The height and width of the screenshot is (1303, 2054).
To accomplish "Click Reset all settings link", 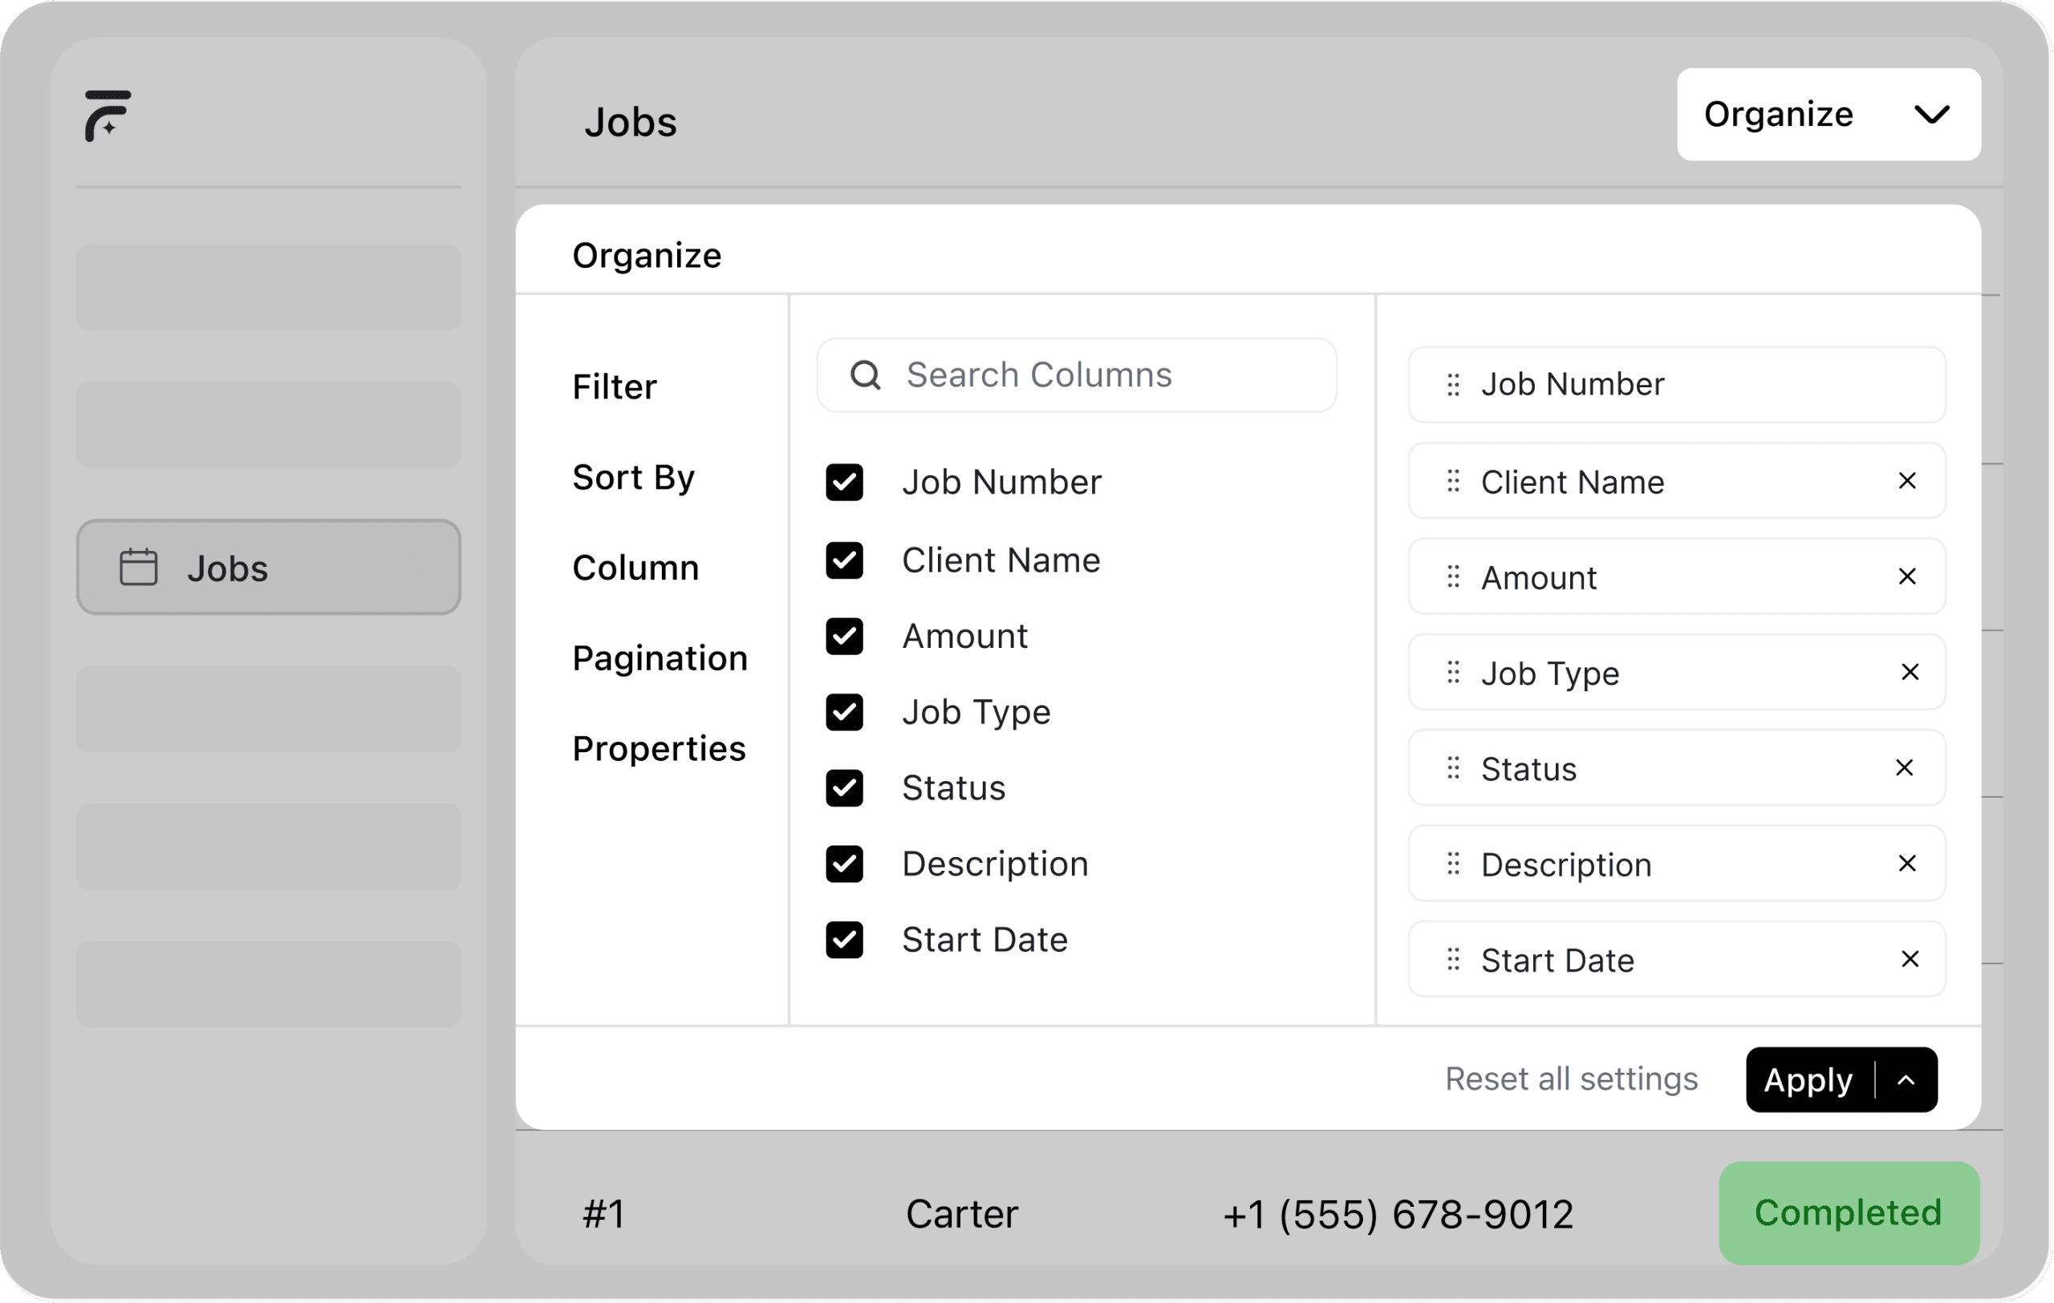I will pyautogui.click(x=1570, y=1080).
